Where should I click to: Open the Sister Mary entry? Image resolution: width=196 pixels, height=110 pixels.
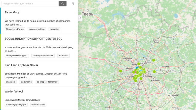coord(12,12)
